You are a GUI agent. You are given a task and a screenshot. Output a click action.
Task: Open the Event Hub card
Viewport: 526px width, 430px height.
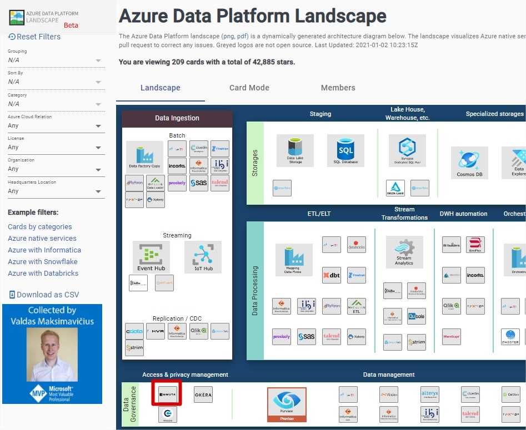[x=151, y=257]
